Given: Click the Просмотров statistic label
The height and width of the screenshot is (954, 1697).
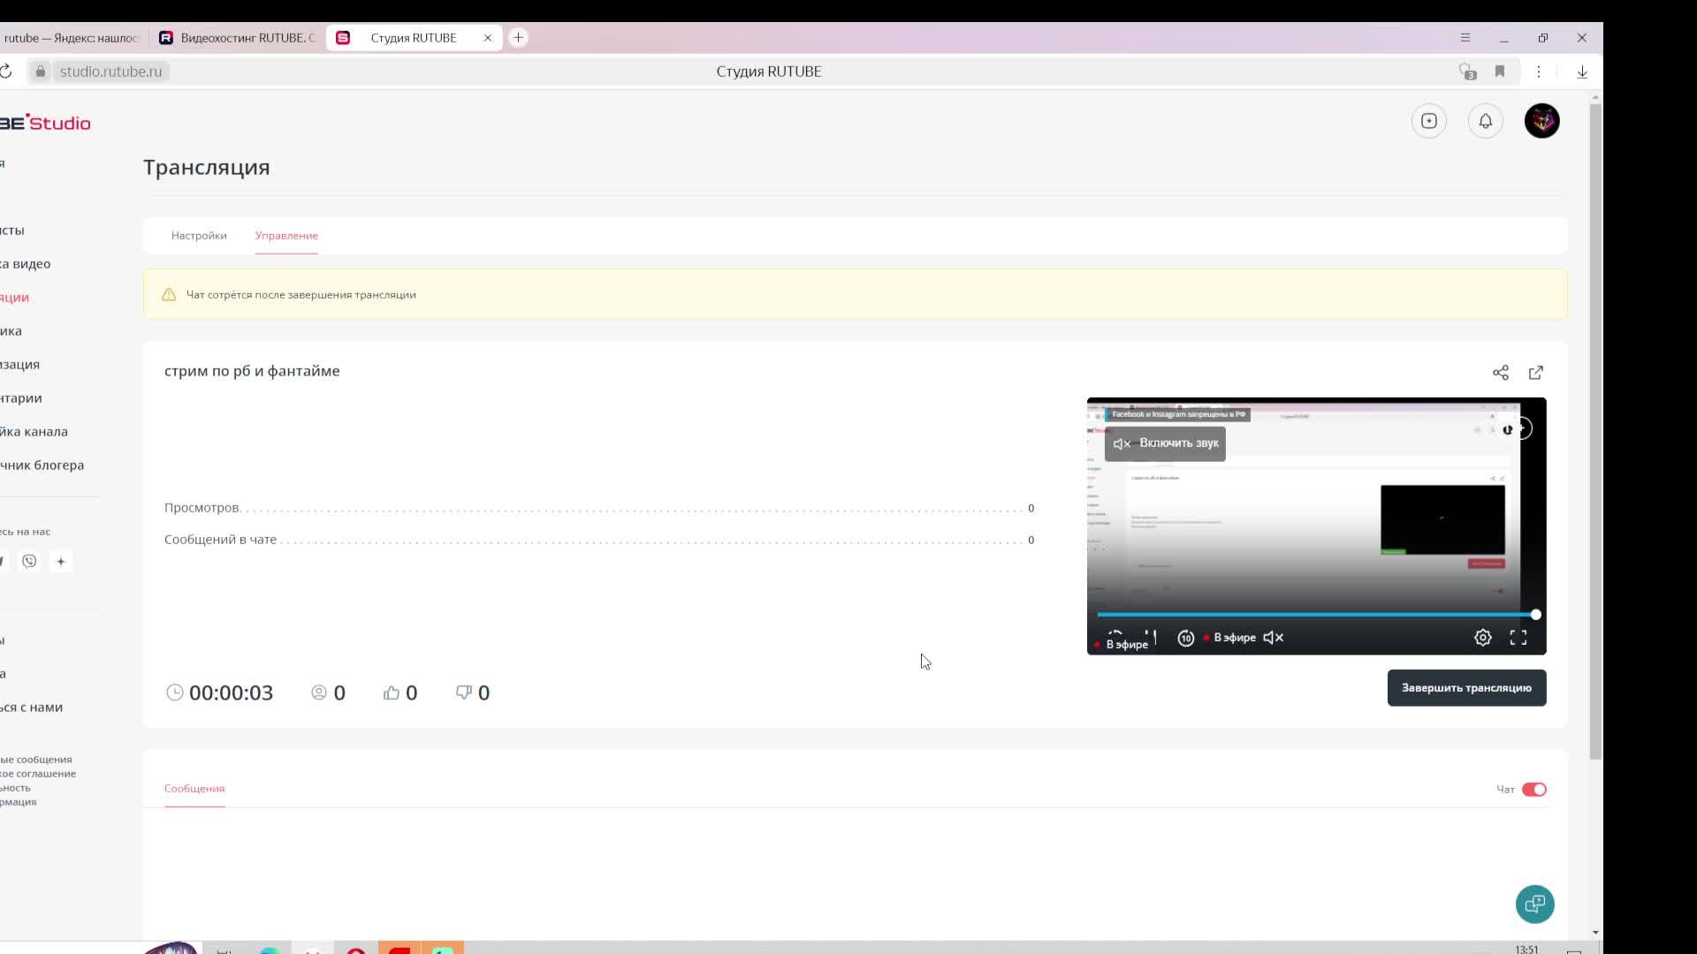Looking at the screenshot, I should pyautogui.click(x=202, y=508).
